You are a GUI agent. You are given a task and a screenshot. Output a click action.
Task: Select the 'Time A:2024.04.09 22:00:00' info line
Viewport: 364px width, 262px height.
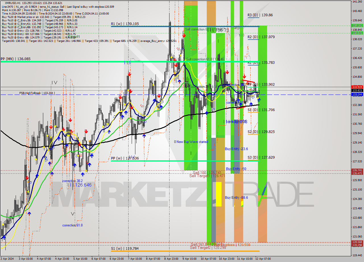tap(55, 13)
